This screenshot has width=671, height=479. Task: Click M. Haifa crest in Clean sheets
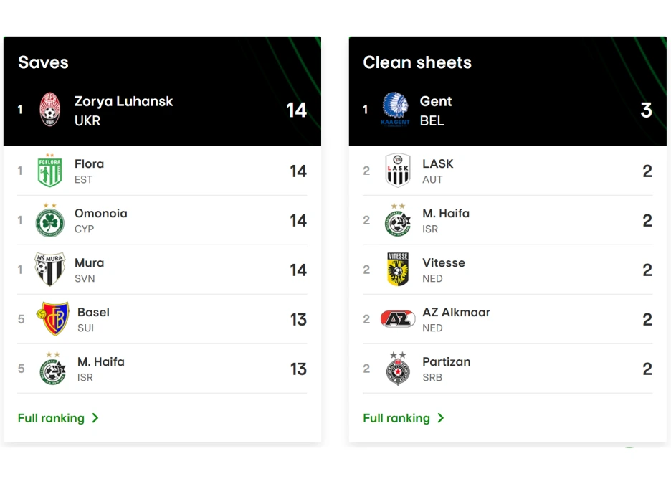pos(397,221)
